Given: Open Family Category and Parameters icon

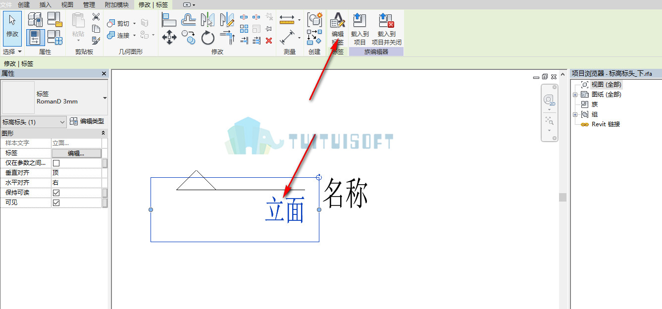Looking at the screenshot, I should 55,19.
